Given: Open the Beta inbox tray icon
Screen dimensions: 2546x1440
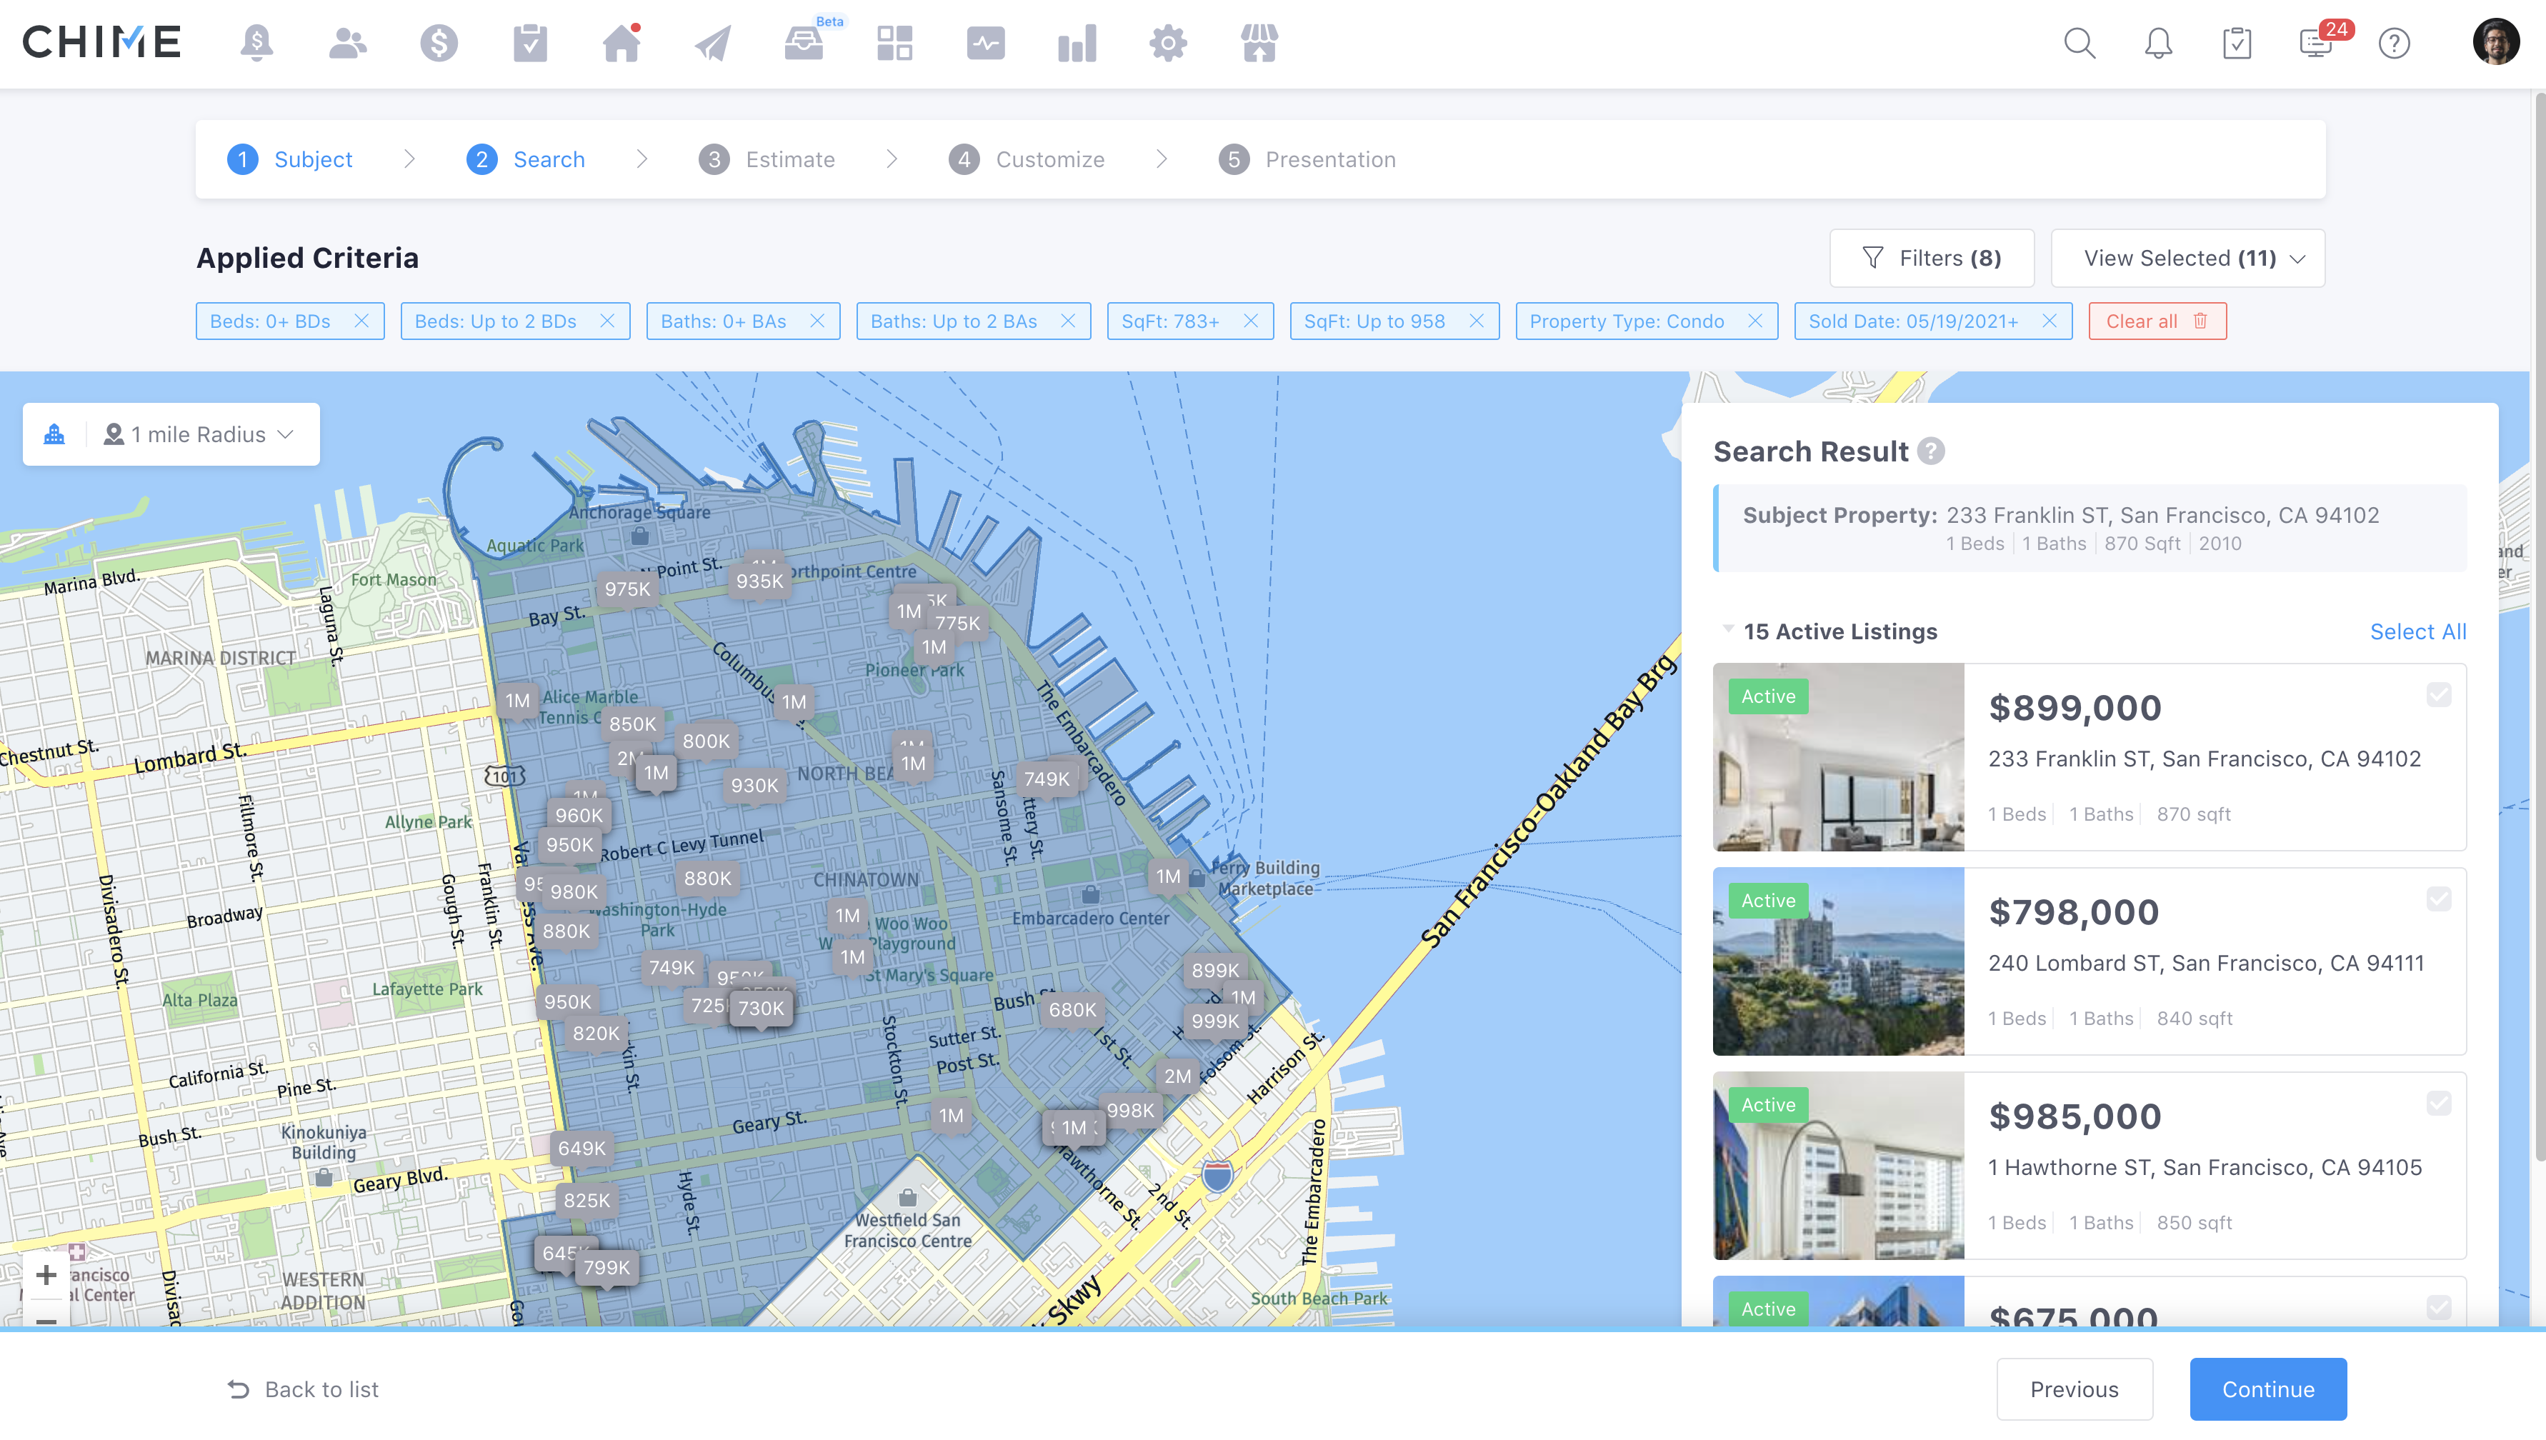Looking at the screenshot, I should pyautogui.click(x=803, y=44).
